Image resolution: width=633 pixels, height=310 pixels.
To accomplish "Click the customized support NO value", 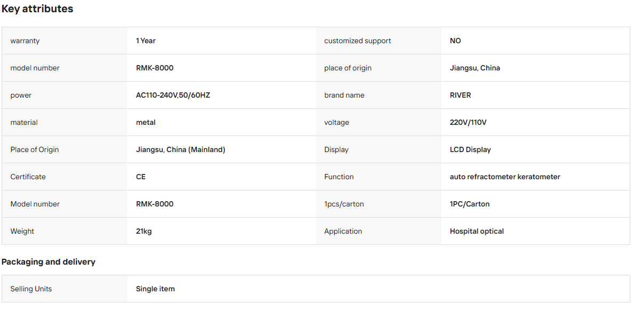I will coord(455,41).
